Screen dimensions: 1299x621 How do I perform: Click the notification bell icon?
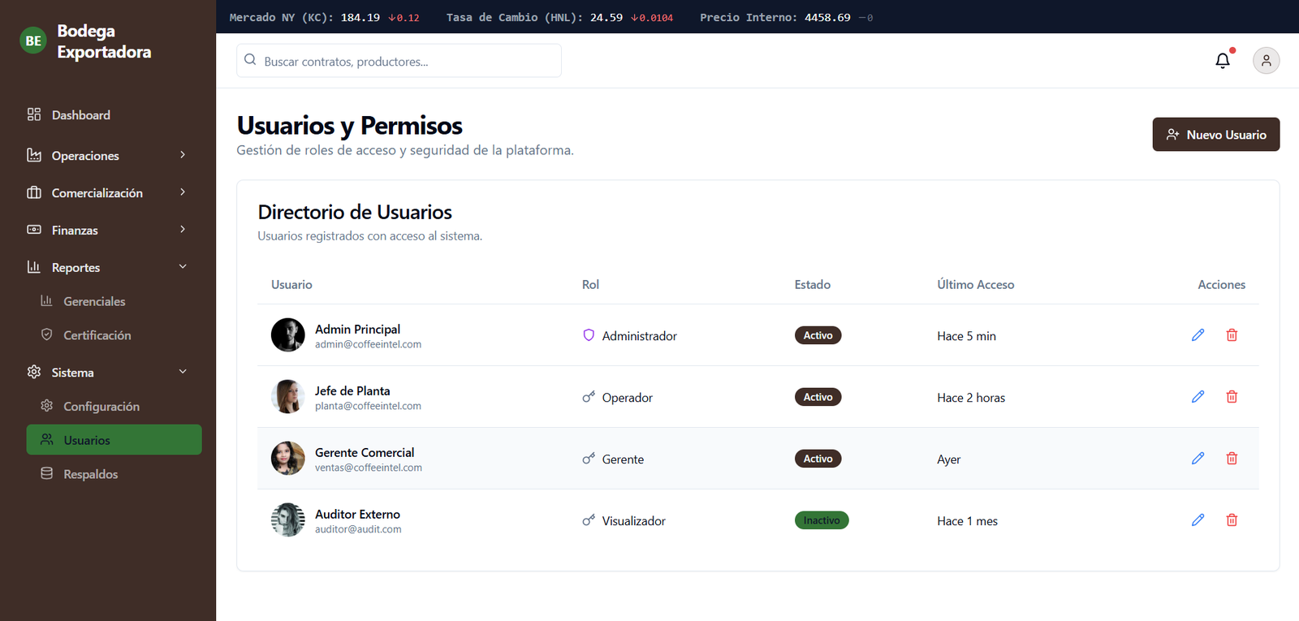pyautogui.click(x=1223, y=61)
